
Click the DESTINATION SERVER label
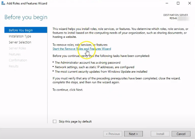(175, 15)
